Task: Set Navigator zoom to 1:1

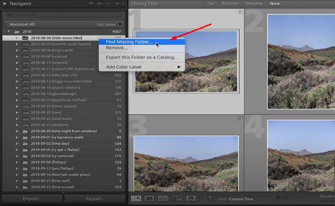Action: tap(109, 3)
